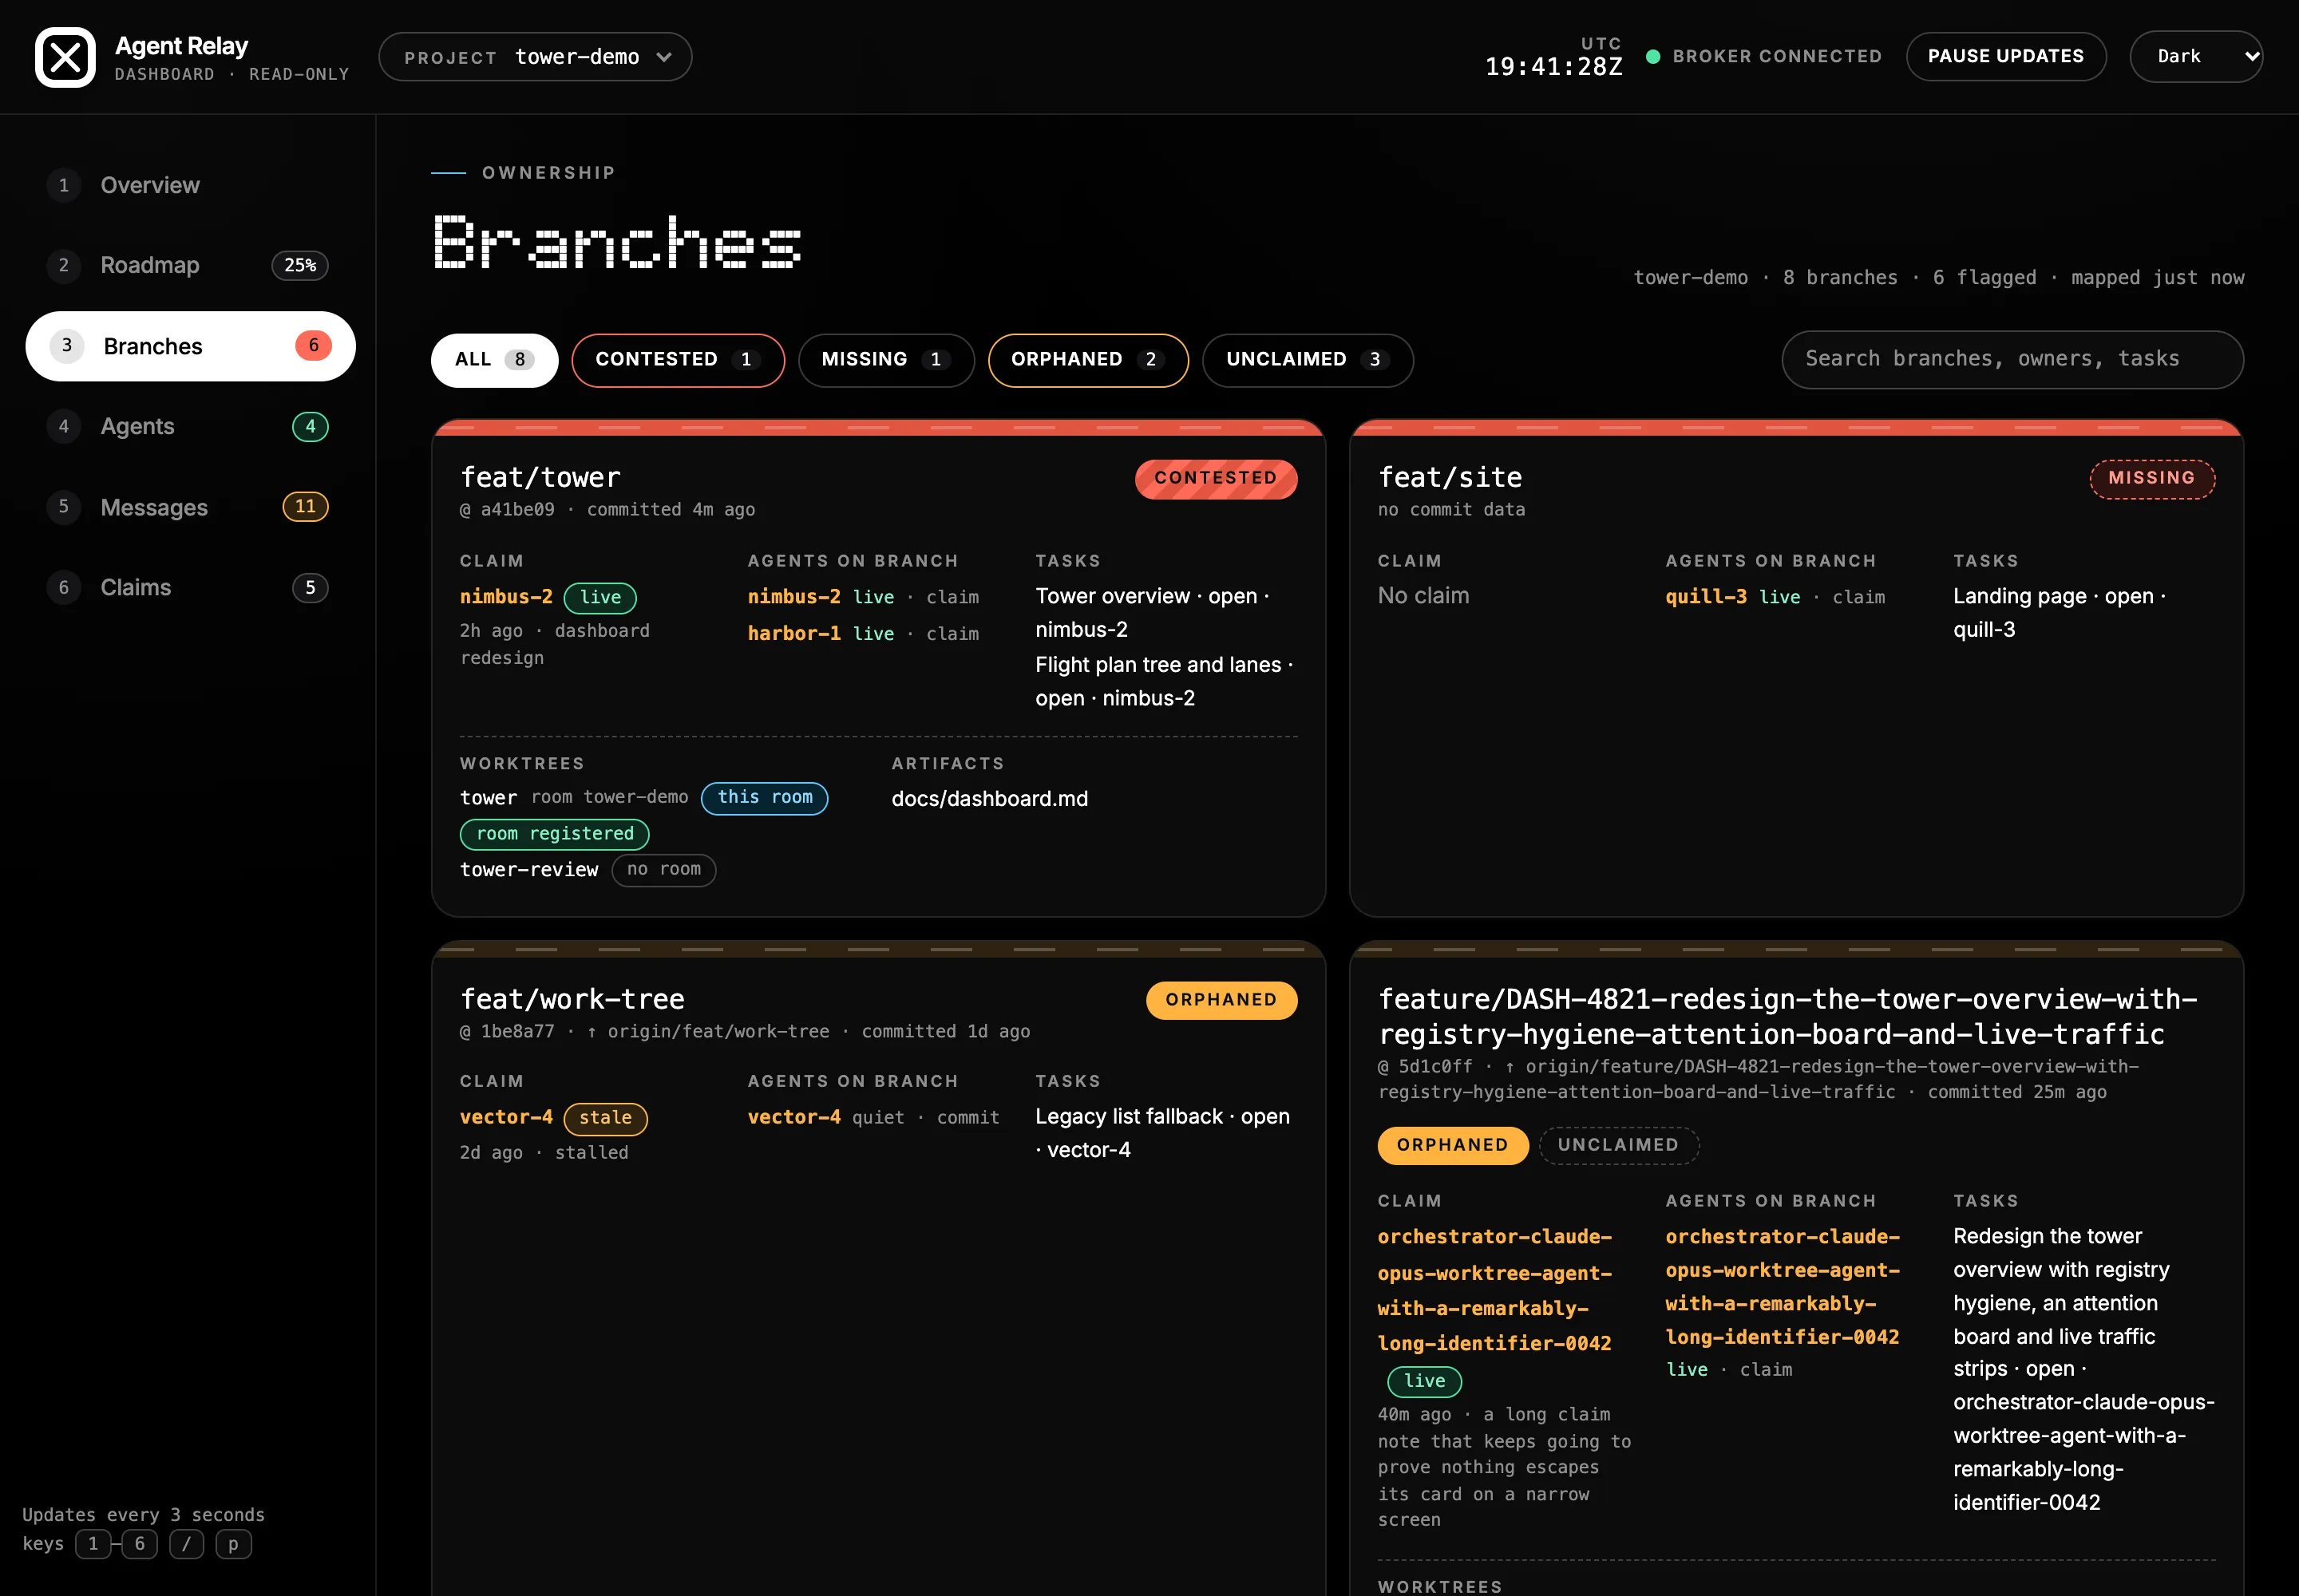2299x1596 pixels.
Task: Click harbor-1 agent on feat/tower
Action: coord(794,633)
